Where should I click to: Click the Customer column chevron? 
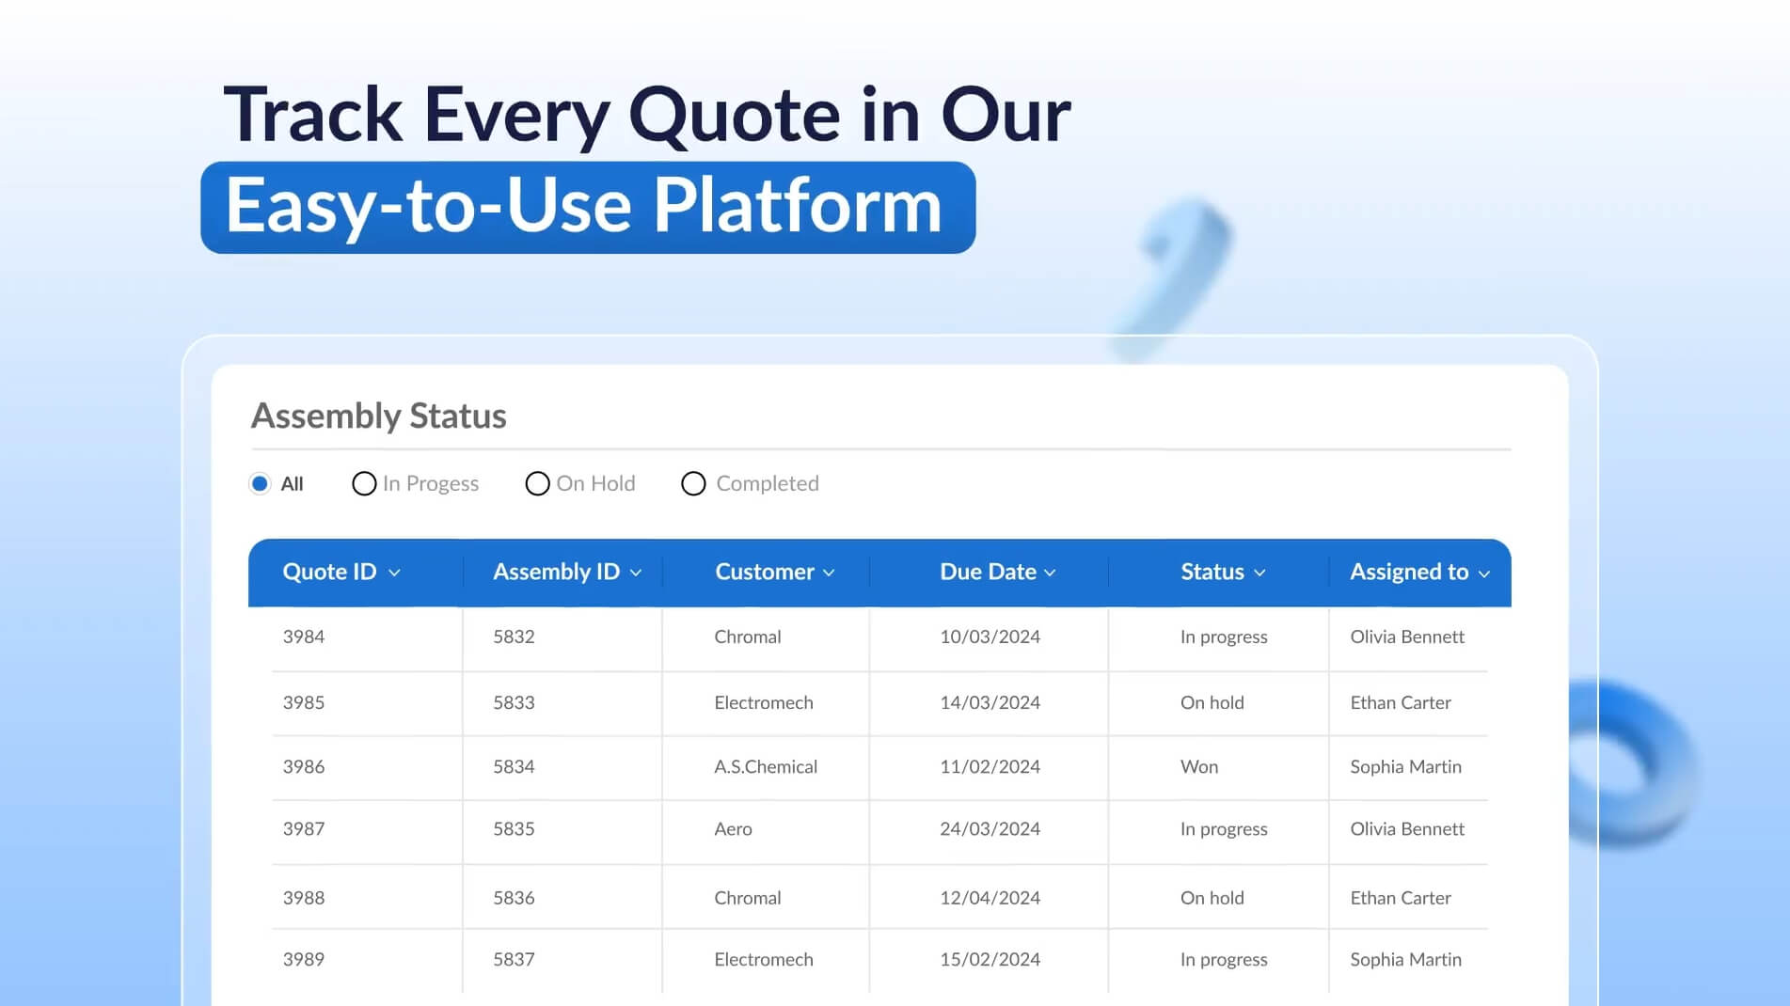click(x=829, y=573)
